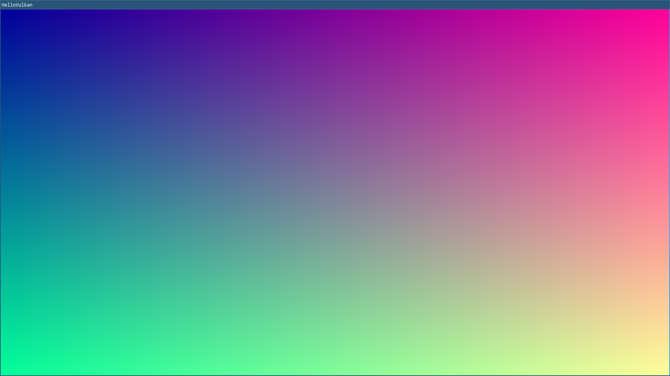Click the gray center of the gradient
This screenshot has width=670, height=376.
coord(335,193)
